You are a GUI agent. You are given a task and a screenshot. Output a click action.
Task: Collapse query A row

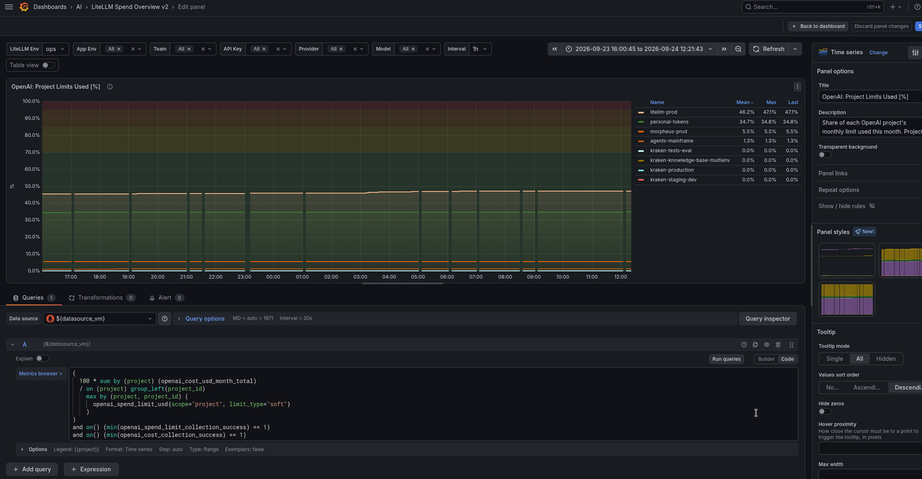pos(13,345)
